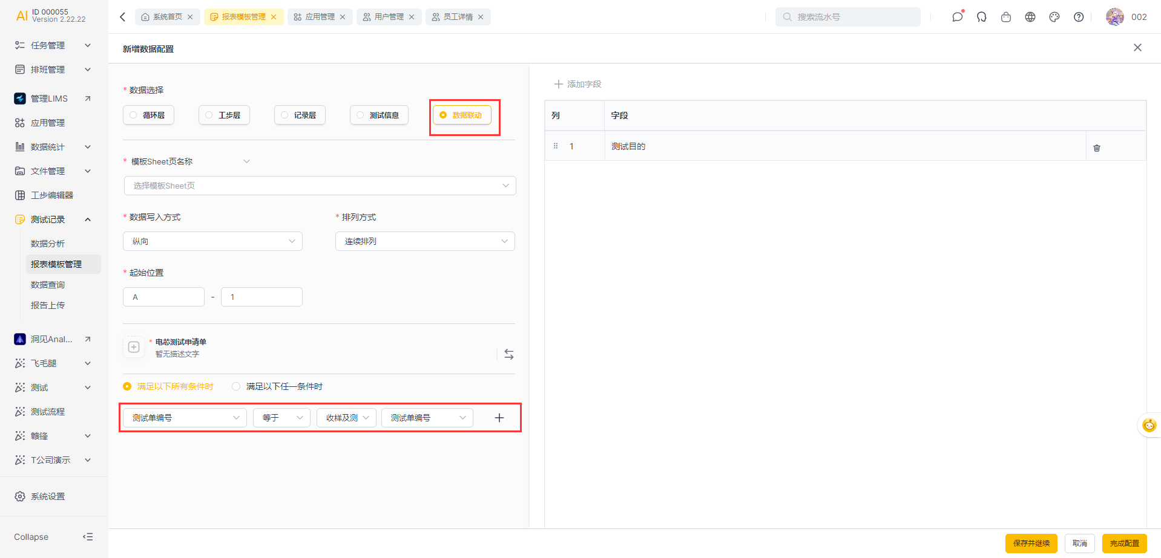The image size is (1161, 558).
Task: Click the 取消 button
Action: pos(1080,543)
